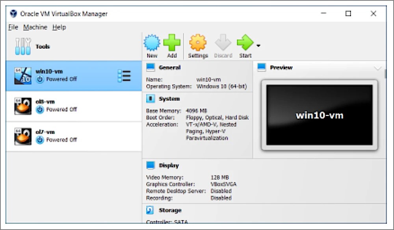The height and width of the screenshot is (230, 394).
Task: Select the Tools entry with the wrench icon
Action: 23,46
